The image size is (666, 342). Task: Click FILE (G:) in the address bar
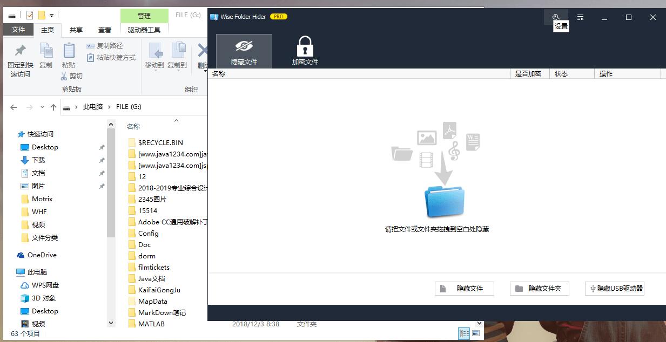[x=129, y=107]
